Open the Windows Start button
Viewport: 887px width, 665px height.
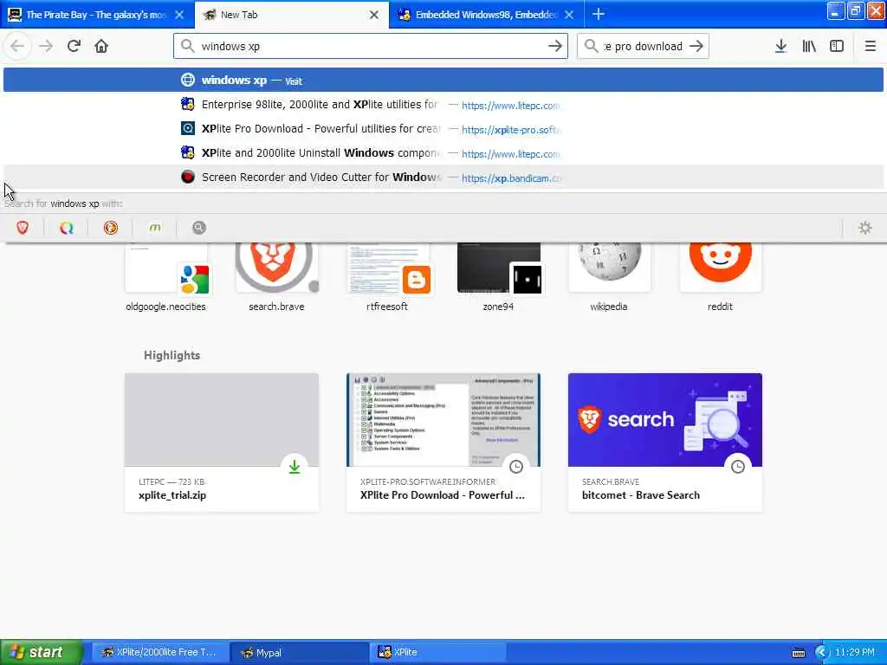(x=41, y=652)
